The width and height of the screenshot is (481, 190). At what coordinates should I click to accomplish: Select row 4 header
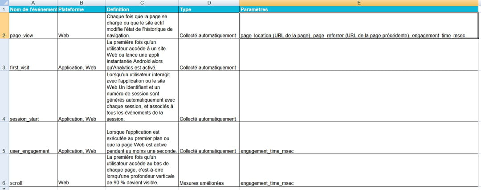click(4, 96)
